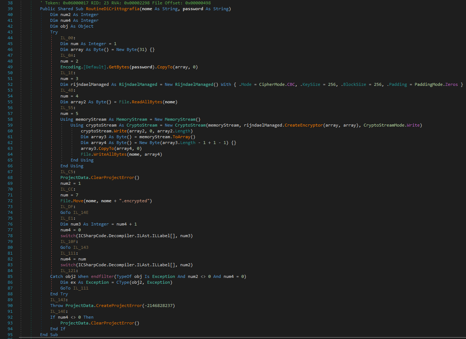Image resolution: width=466 pixels, height=339 pixels.
Task: Click GoTo target IL_111 on line 87
Action: point(81,288)
